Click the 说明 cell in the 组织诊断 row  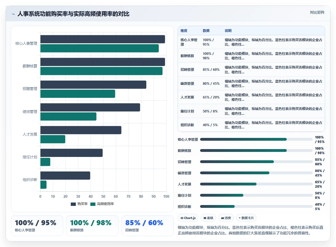pyautogui.click(x=274, y=125)
